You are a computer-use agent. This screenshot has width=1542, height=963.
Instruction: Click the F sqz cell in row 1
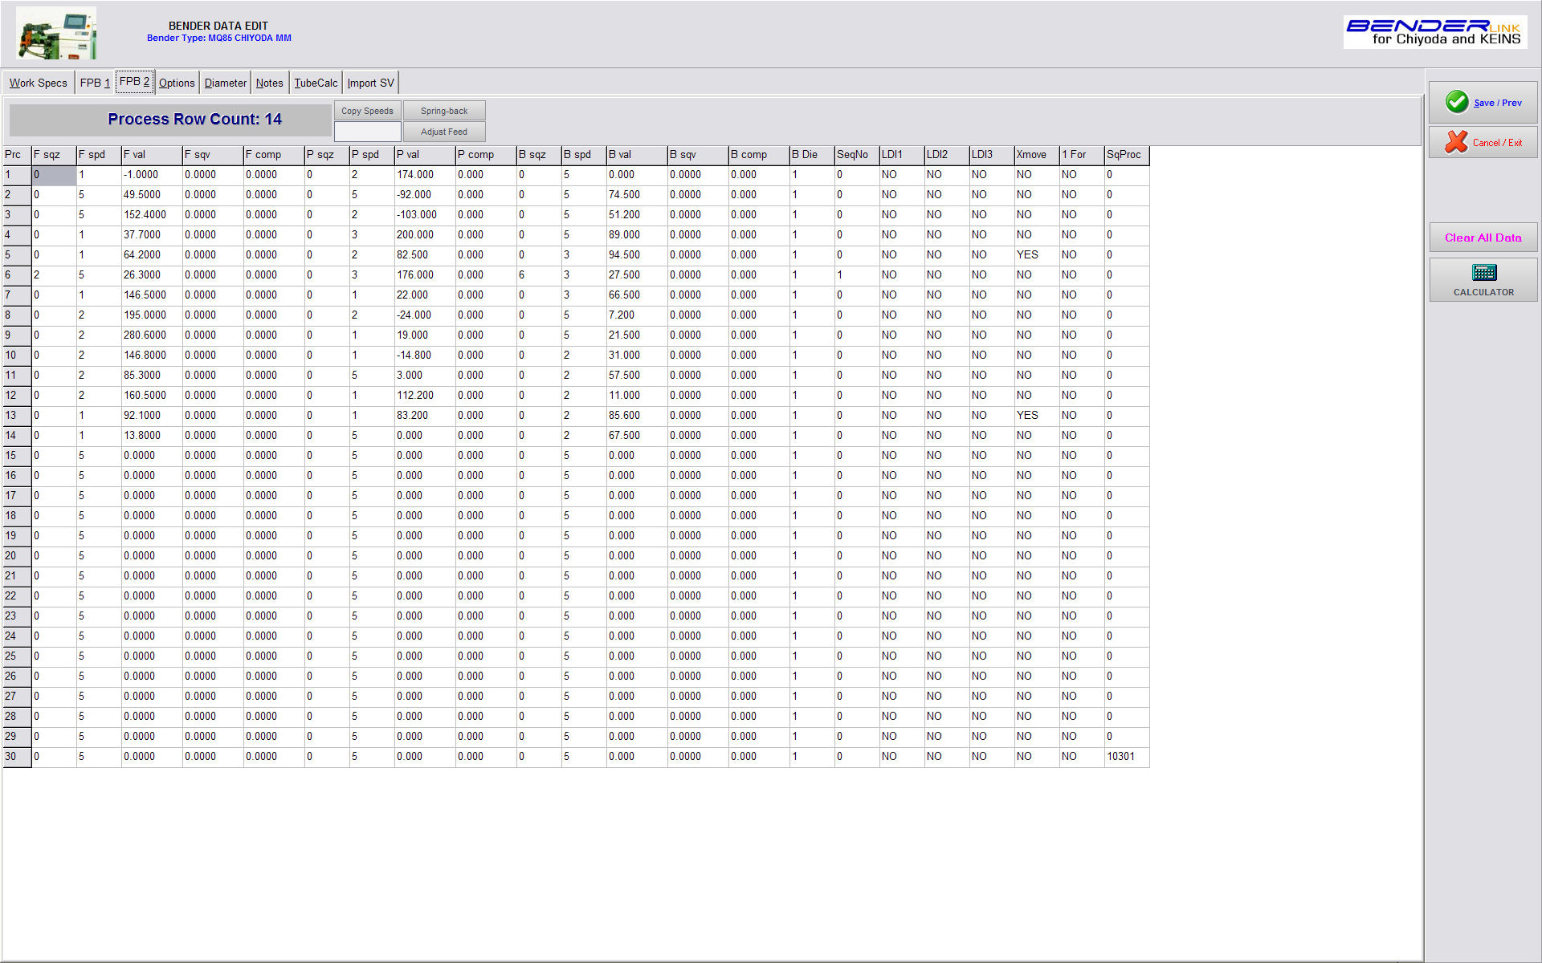point(53,175)
